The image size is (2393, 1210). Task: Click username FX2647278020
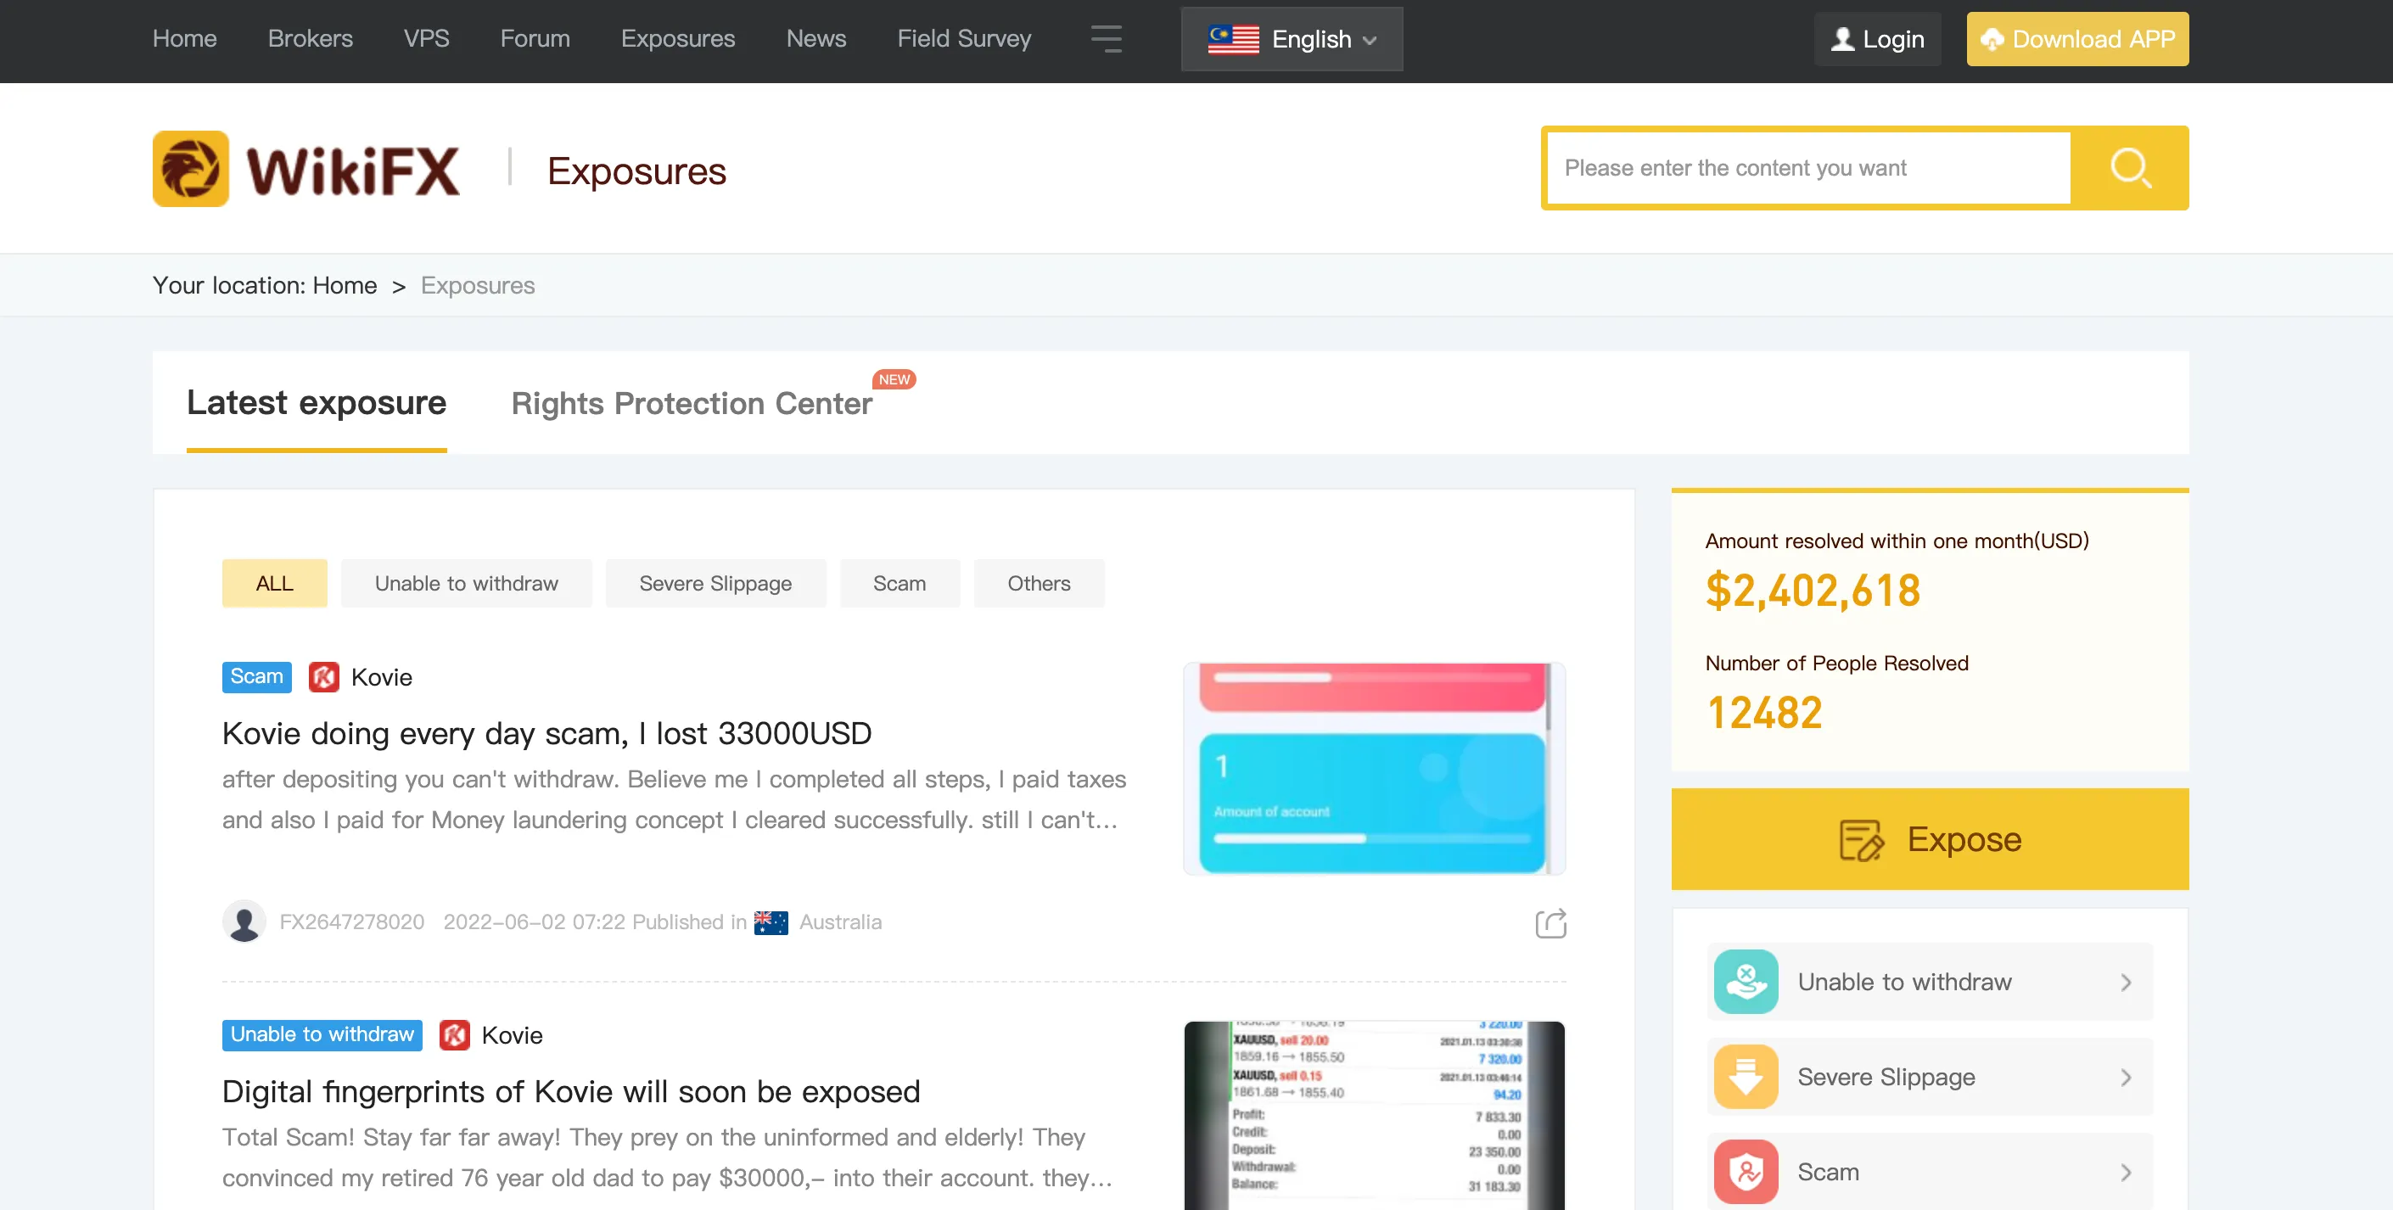[352, 922]
